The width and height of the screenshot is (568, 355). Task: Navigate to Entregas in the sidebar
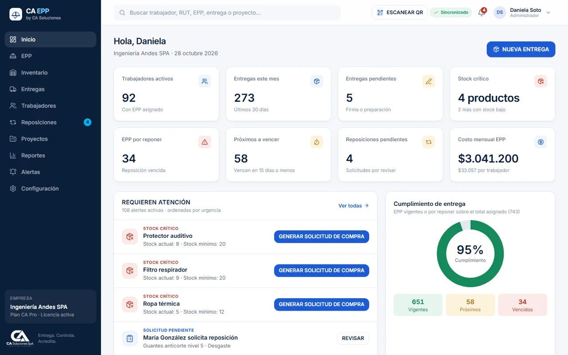(50, 89)
